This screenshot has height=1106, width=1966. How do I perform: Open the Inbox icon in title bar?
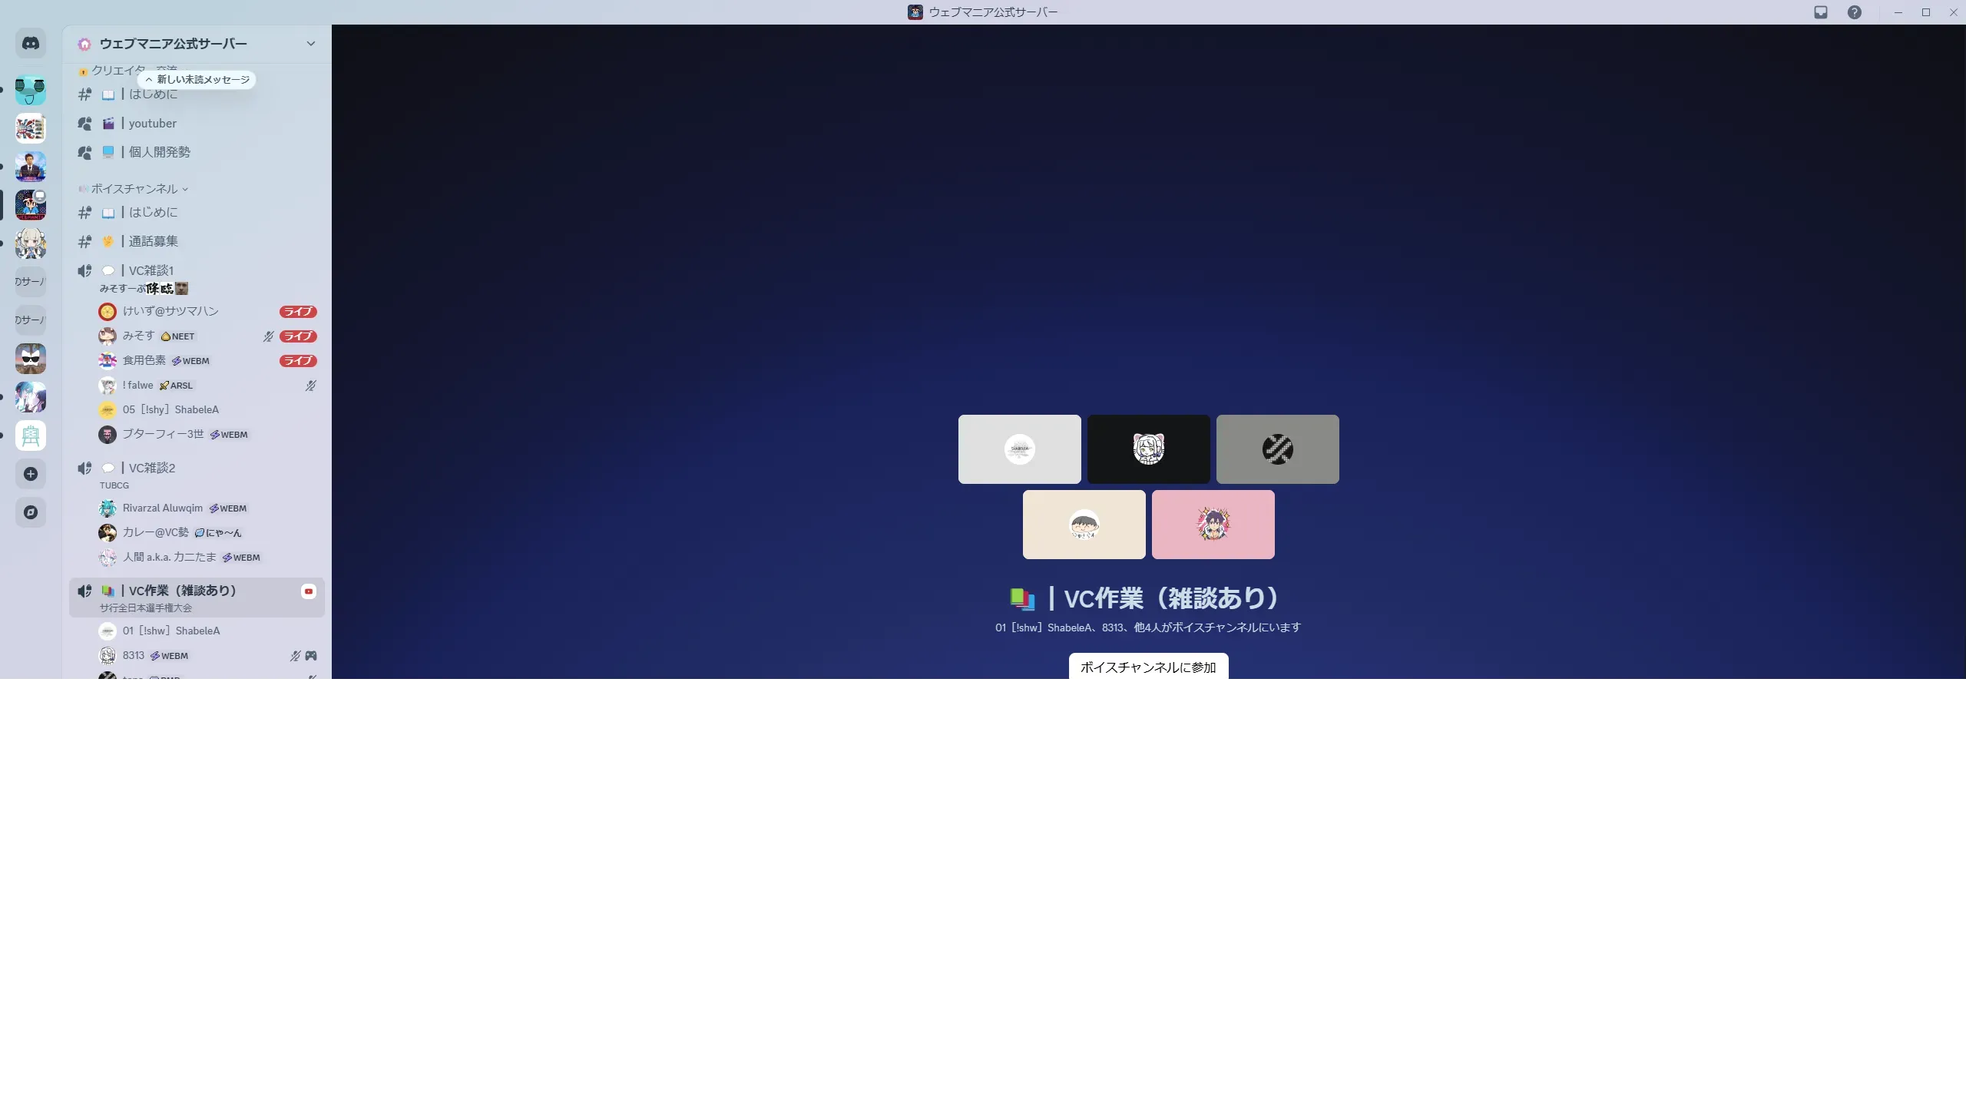point(1821,12)
